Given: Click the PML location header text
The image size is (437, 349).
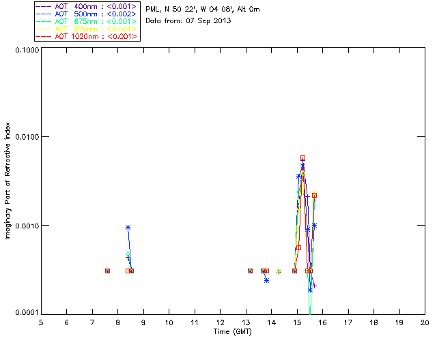Looking at the screenshot, I should (203, 10).
